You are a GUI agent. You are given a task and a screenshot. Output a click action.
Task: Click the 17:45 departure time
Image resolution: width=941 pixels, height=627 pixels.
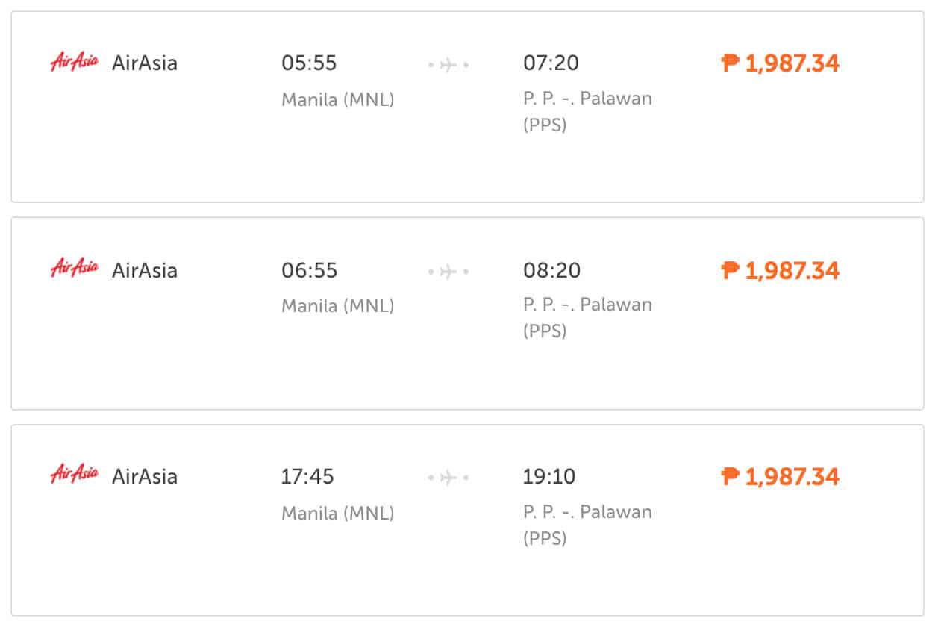pyautogui.click(x=307, y=477)
